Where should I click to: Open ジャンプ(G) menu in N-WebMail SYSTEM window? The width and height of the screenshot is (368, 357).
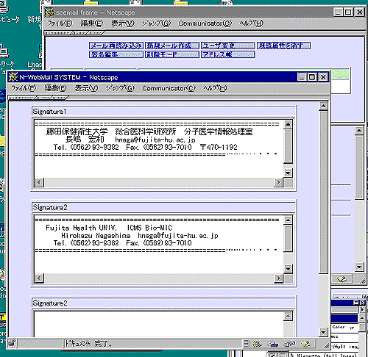tap(120, 88)
